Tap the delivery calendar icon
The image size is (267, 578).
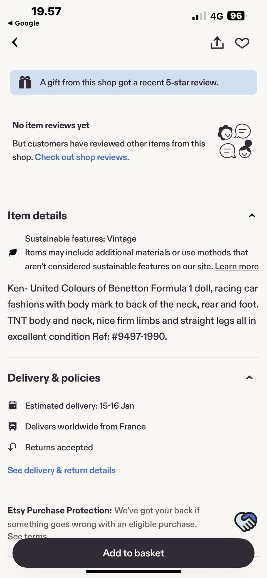pyautogui.click(x=13, y=405)
